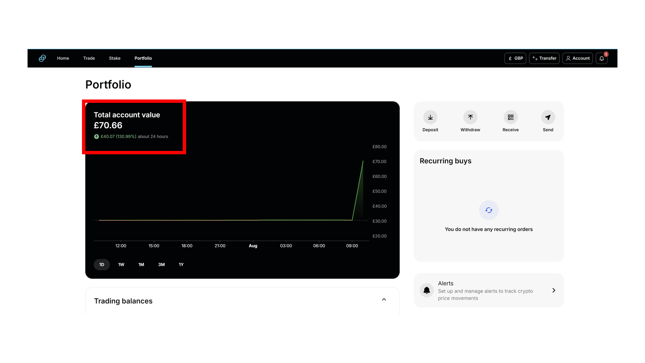Image resolution: width=645 pixels, height=363 pixels.
Task: Click 'You do not have any recurring orders'
Action: (489, 229)
